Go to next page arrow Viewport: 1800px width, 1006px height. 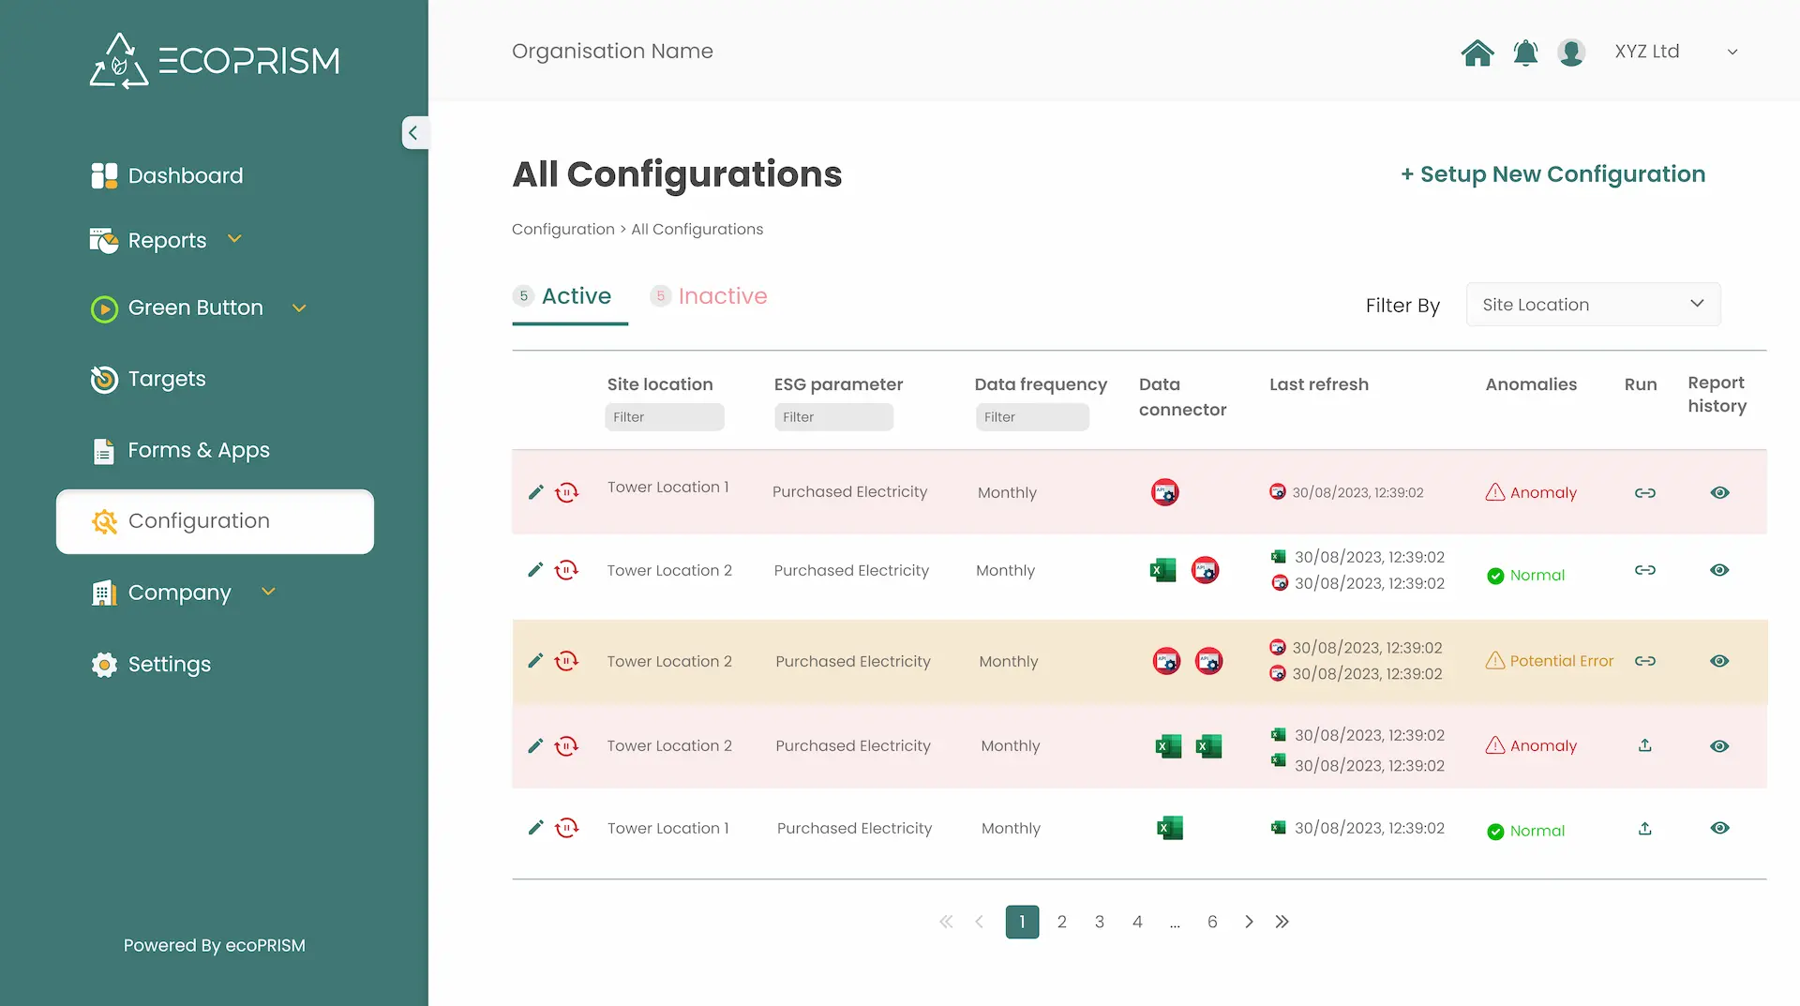[x=1249, y=922]
